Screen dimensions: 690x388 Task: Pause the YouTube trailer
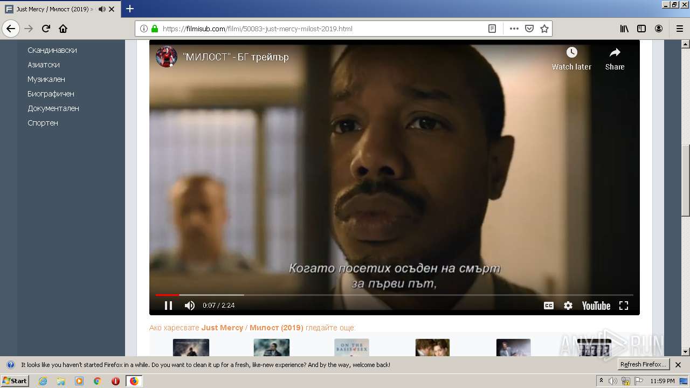(168, 306)
